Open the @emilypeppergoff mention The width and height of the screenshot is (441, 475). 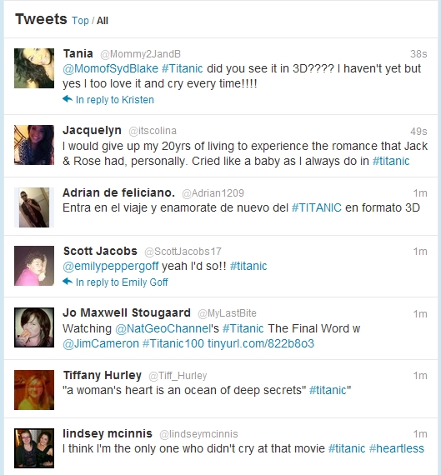(110, 267)
